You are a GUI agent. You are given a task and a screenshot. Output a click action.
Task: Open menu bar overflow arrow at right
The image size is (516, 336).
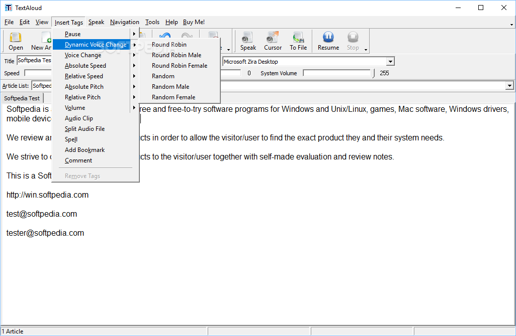[511, 25]
